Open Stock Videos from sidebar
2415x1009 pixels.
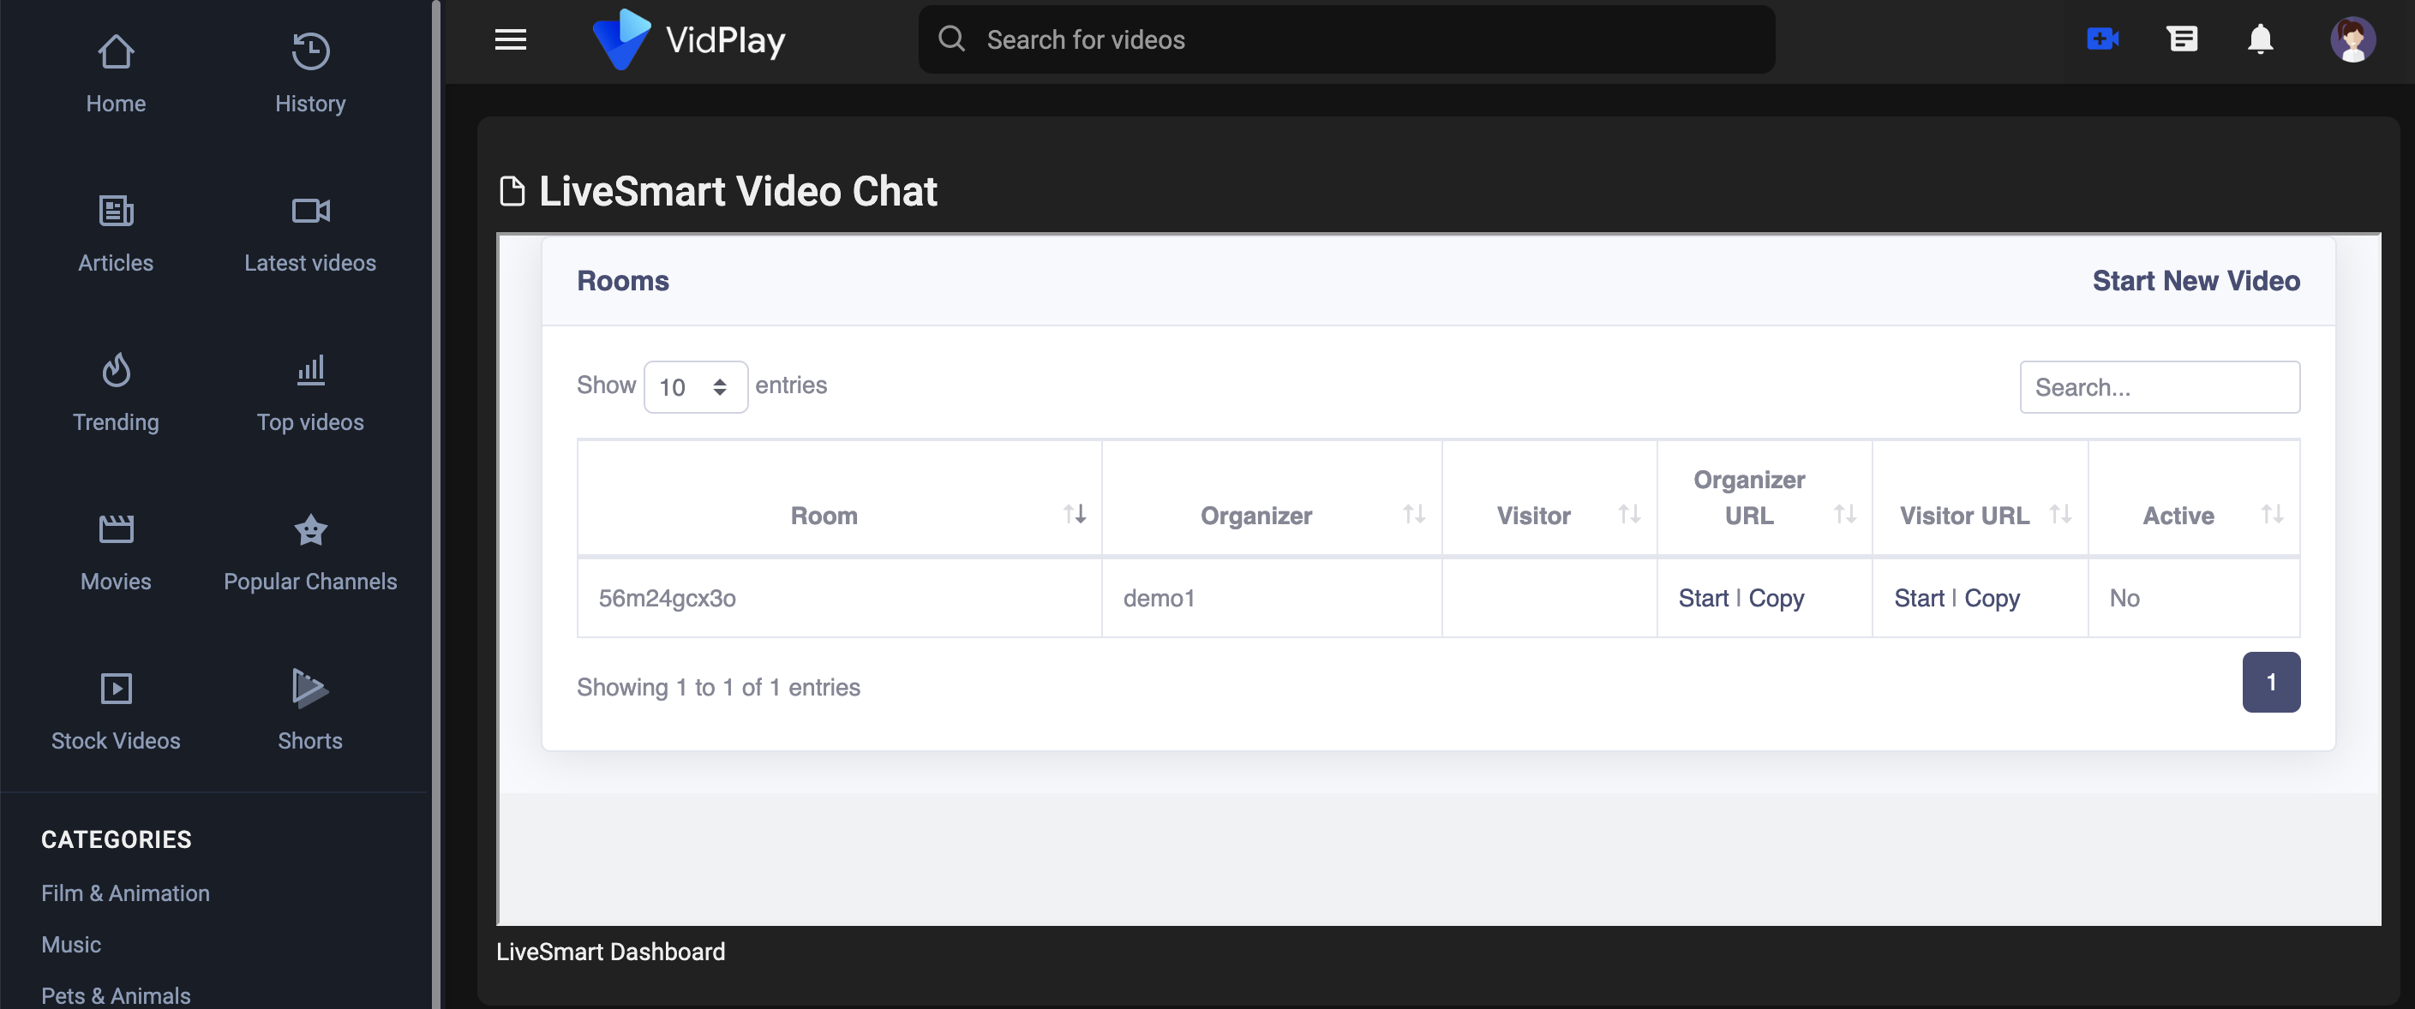tap(116, 688)
